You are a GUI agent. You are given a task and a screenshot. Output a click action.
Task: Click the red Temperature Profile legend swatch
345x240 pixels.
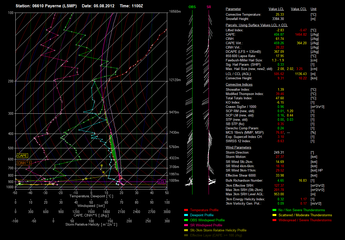tap(186, 210)
